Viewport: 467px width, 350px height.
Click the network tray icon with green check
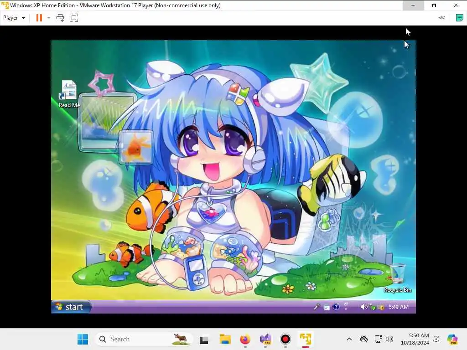[372, 307]
